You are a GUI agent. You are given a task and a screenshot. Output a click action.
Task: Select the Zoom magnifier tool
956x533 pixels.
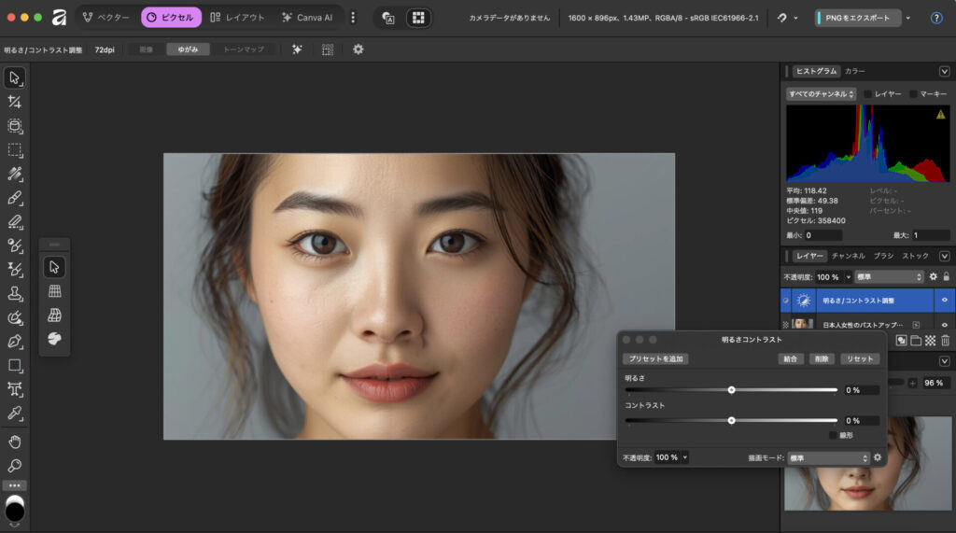pyautogui.click(x=14, y=465)
